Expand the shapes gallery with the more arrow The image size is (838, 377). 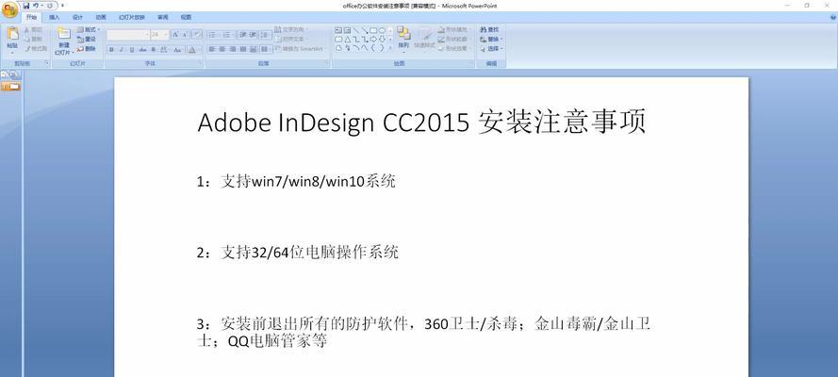pyautogui.click(x=390, y=47)
